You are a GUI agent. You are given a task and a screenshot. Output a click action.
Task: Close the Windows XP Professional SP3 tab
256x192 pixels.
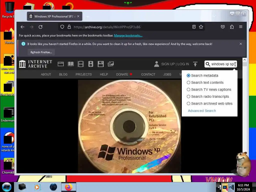pos(78,16)
